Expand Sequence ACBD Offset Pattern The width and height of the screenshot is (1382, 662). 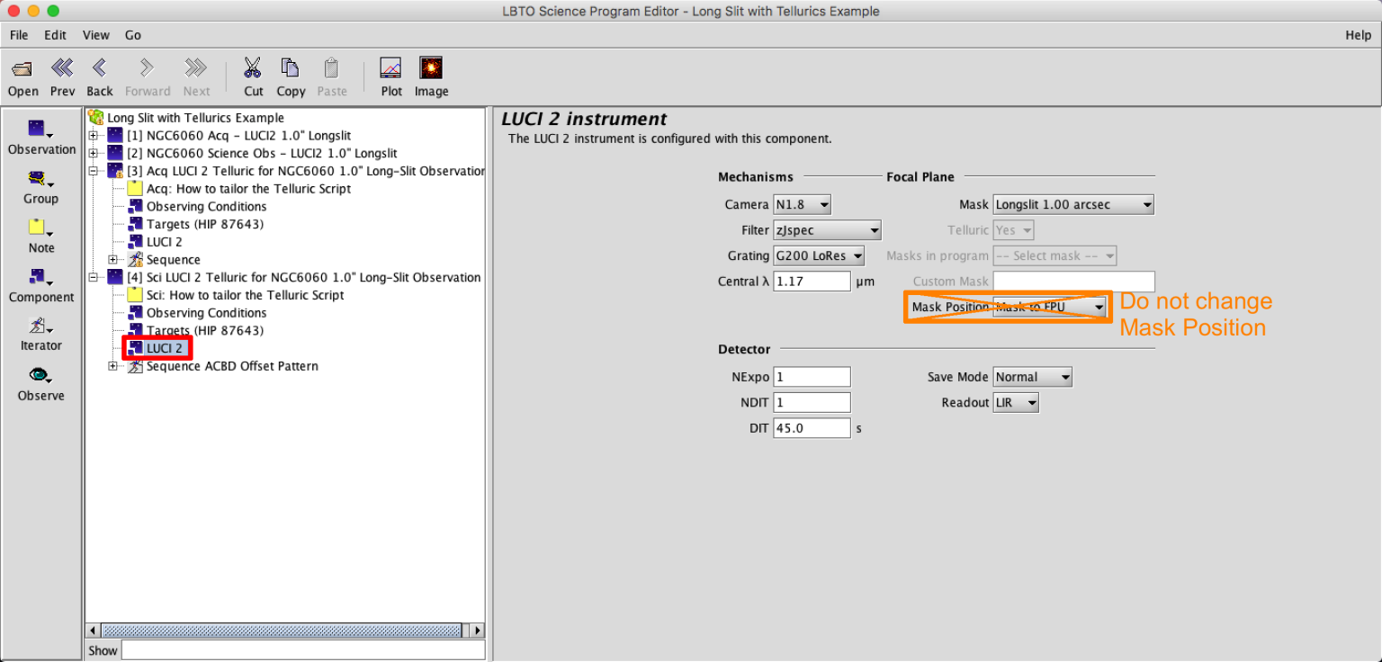(113, 366)
